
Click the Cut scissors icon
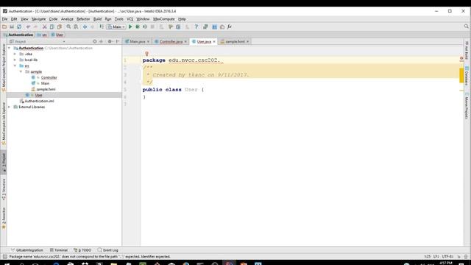(x=44, y=26)
